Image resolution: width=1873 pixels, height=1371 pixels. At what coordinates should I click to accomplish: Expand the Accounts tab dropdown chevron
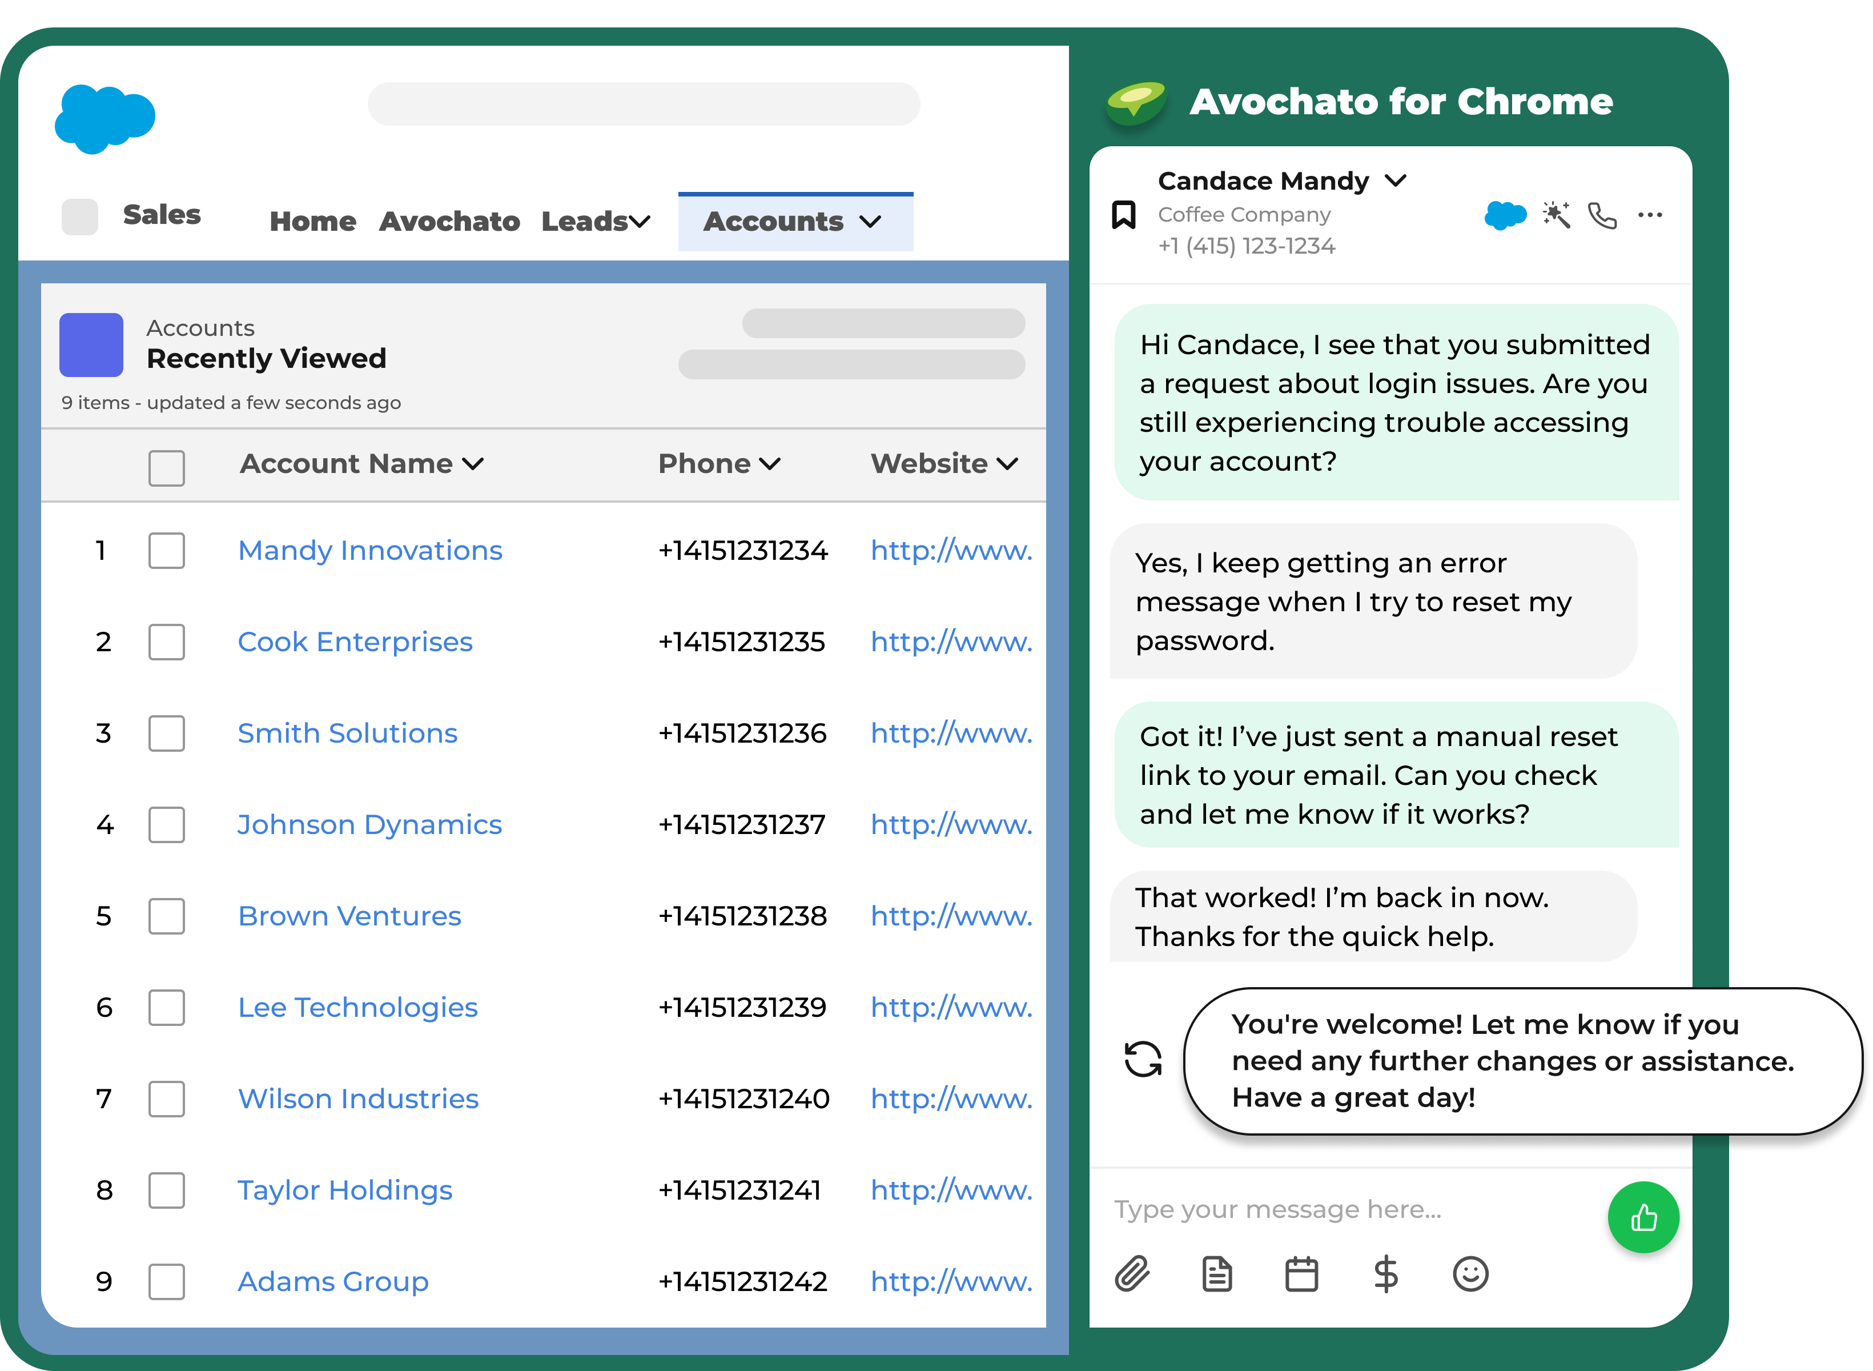[870, 222]
